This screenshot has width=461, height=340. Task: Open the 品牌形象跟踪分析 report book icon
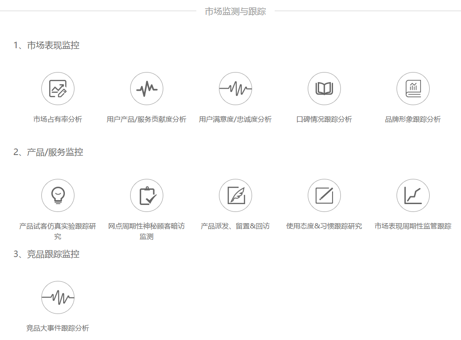click(x=413, y=89)
